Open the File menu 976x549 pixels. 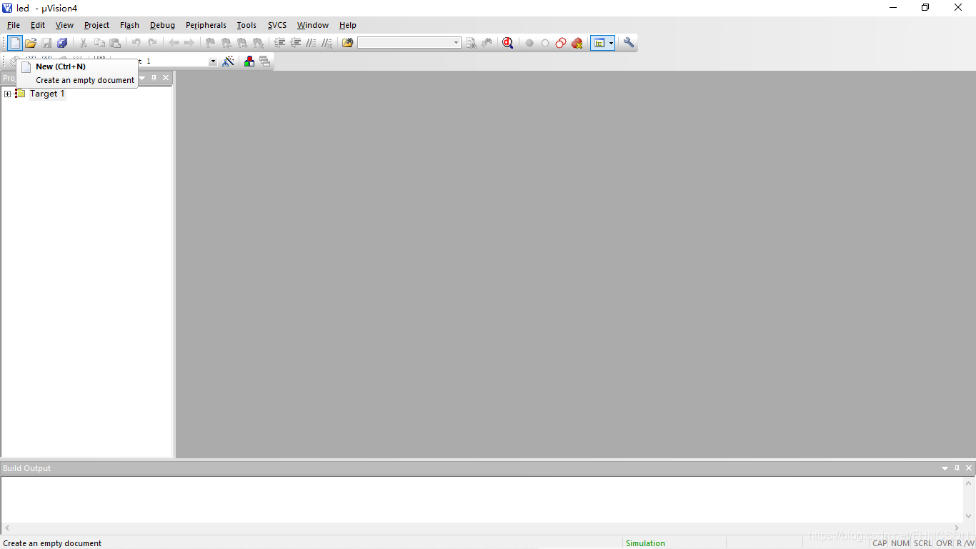tap(14, 25)
